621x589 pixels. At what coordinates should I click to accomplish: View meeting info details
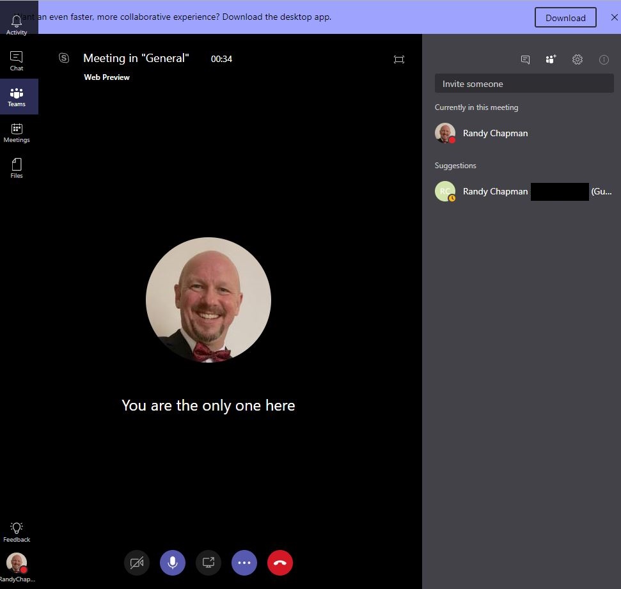point(604,59)
